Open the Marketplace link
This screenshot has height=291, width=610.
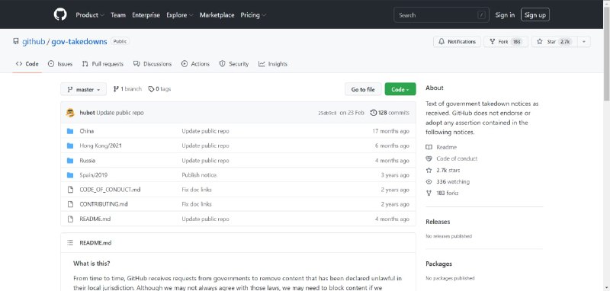[x=217, y=15]
